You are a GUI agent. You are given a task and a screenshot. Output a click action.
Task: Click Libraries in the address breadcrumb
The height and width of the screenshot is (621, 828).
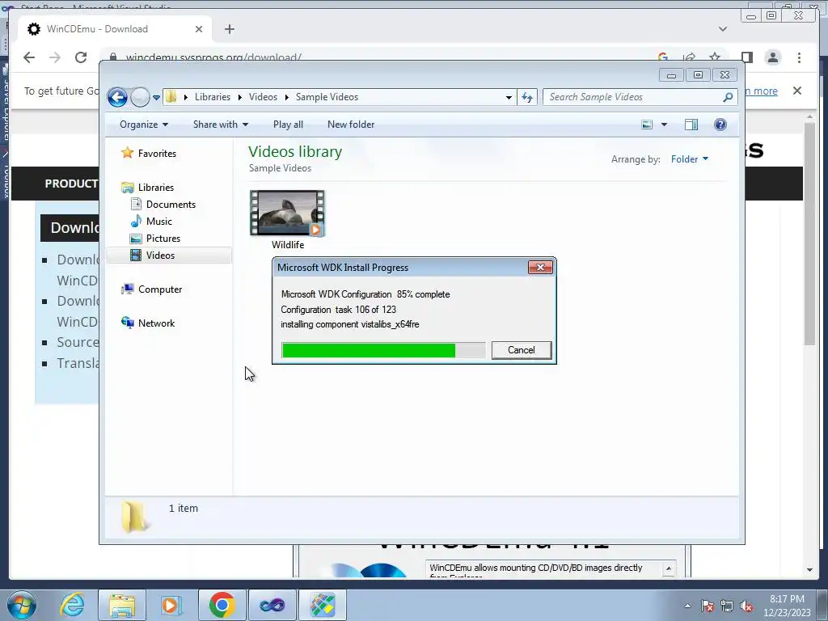tap(213, 97)
